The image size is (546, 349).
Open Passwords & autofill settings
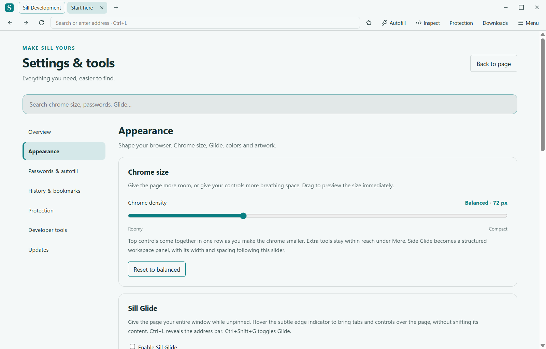tap(64, 171)
